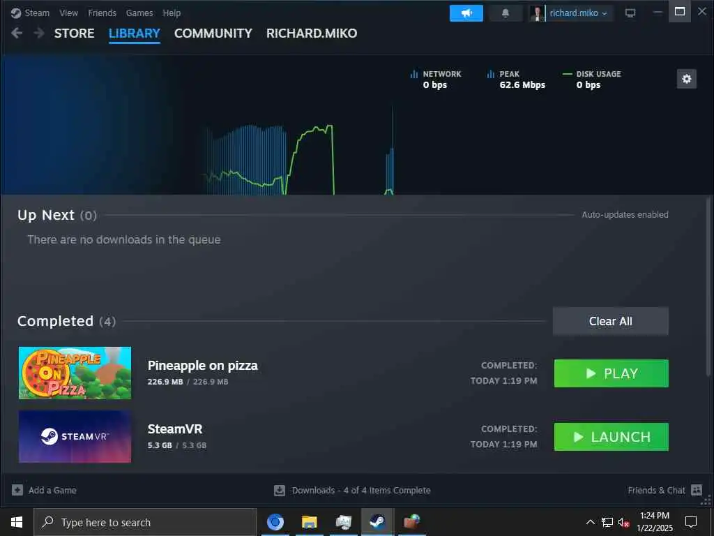Open the blue circular browser taskbar icon

275,522
